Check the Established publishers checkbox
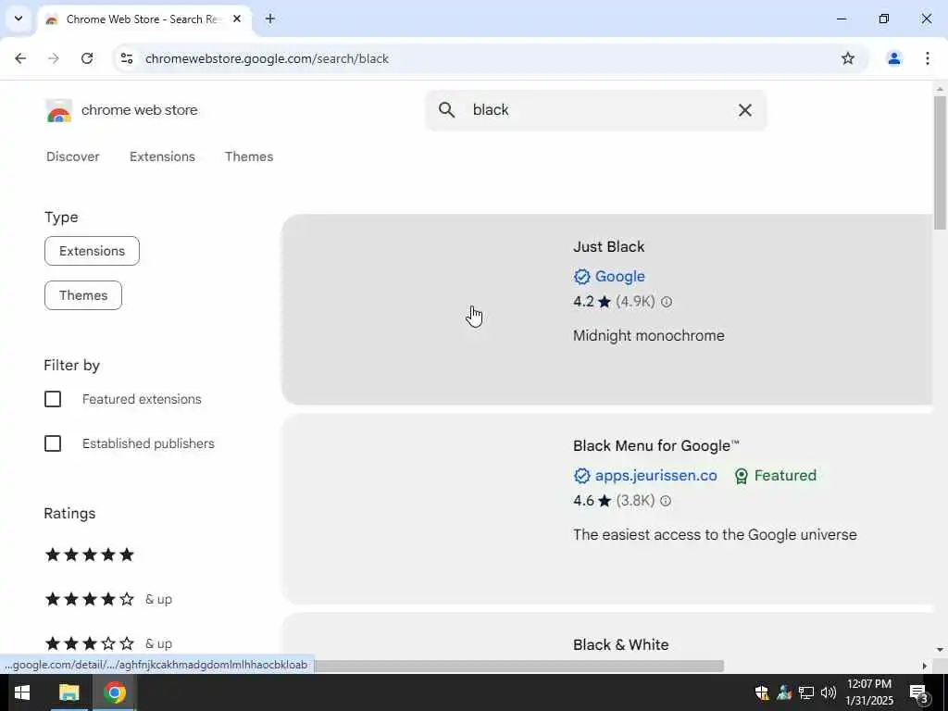 click(x=53, y=443)
